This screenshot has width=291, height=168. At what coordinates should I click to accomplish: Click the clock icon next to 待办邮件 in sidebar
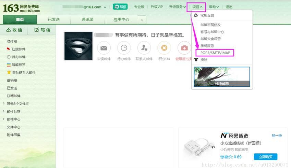9,57
